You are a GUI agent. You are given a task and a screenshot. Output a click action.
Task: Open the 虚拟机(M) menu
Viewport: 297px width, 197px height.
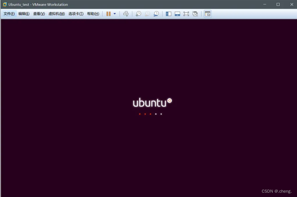pyautogui.click(x=57, y=14)
